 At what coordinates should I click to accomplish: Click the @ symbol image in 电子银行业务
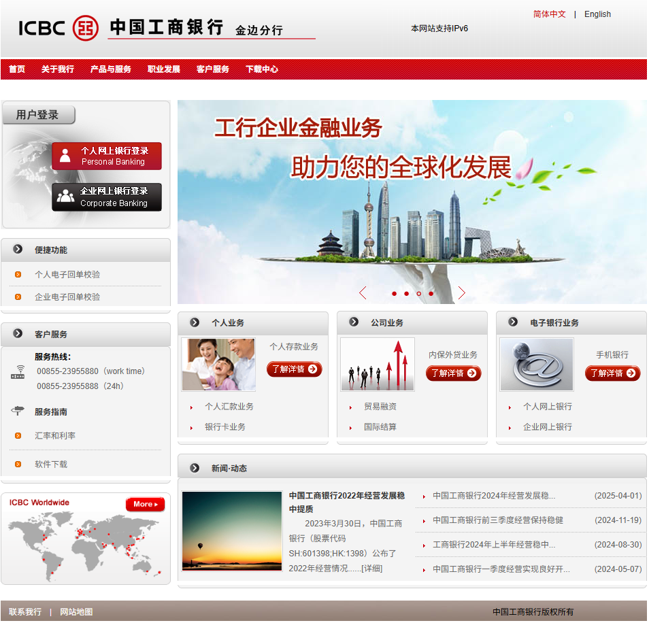pyautogui.click(x=537, y=365)
